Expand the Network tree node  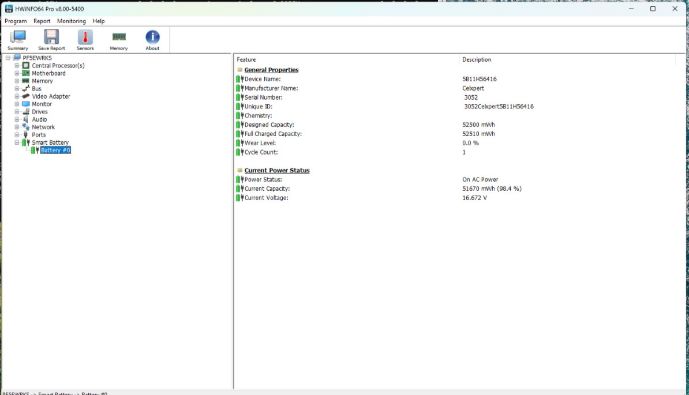click(x=17, y=127)
